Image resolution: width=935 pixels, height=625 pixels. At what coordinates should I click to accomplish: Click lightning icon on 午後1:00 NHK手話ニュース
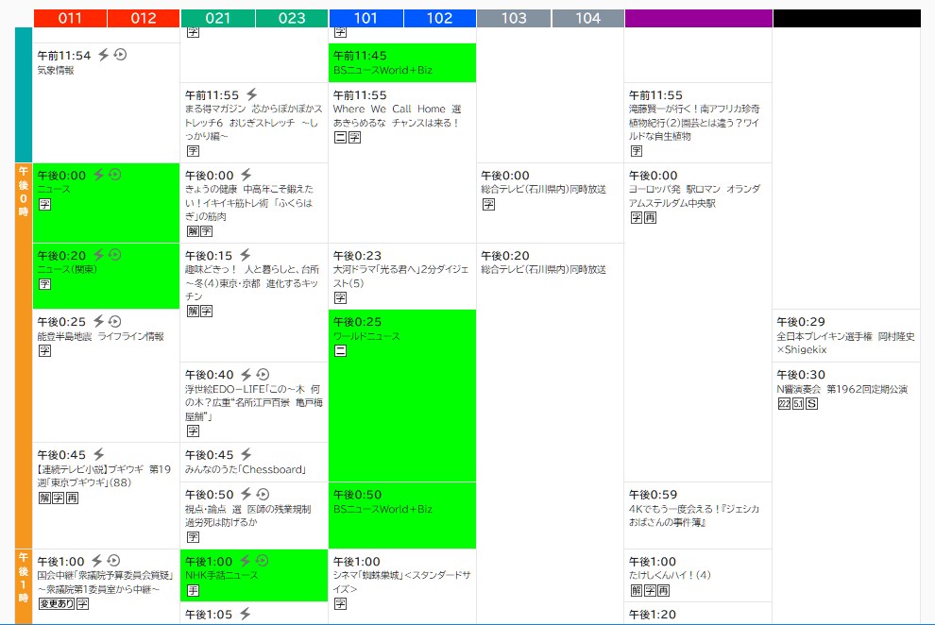[x=245, y=561]
